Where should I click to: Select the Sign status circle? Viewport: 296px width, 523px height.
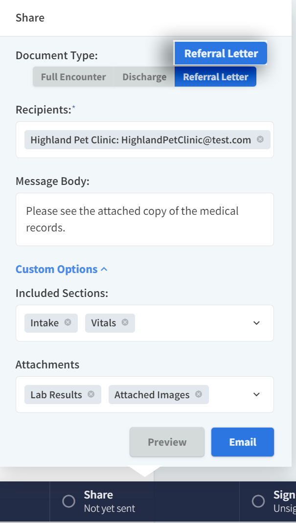click(258, 501)
